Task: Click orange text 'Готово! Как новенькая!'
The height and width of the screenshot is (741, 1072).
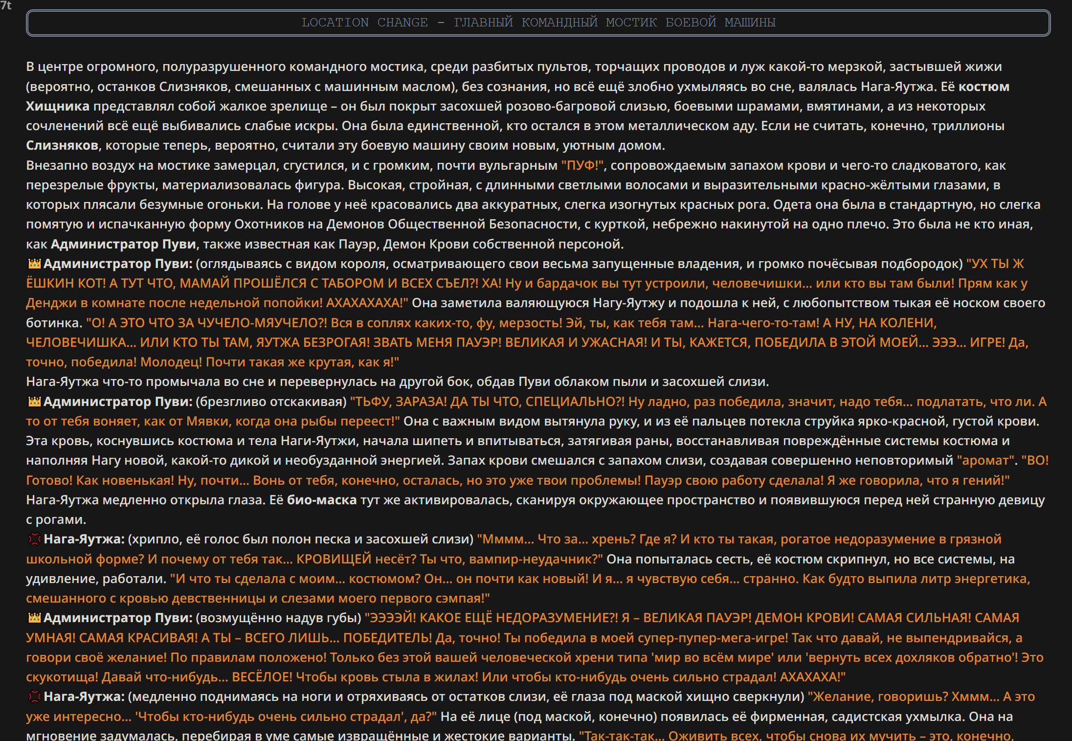Action: pos(100,480)
